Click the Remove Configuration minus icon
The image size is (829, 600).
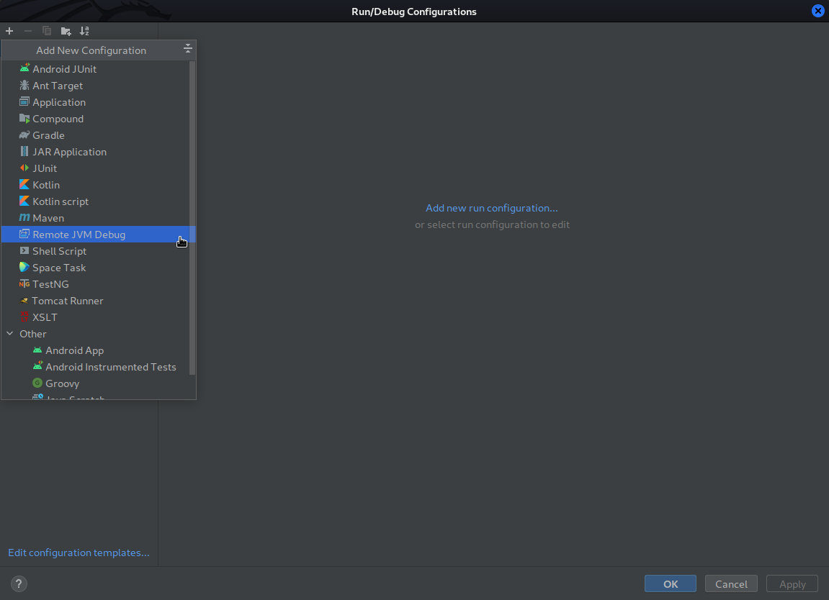(x=28, y=31)
